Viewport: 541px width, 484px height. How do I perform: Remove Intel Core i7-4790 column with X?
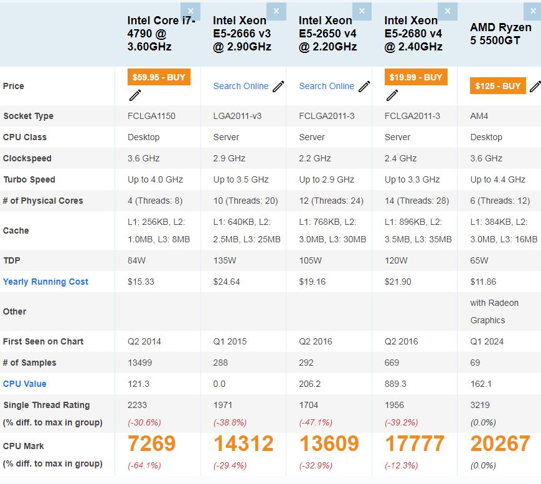(191, 11)
